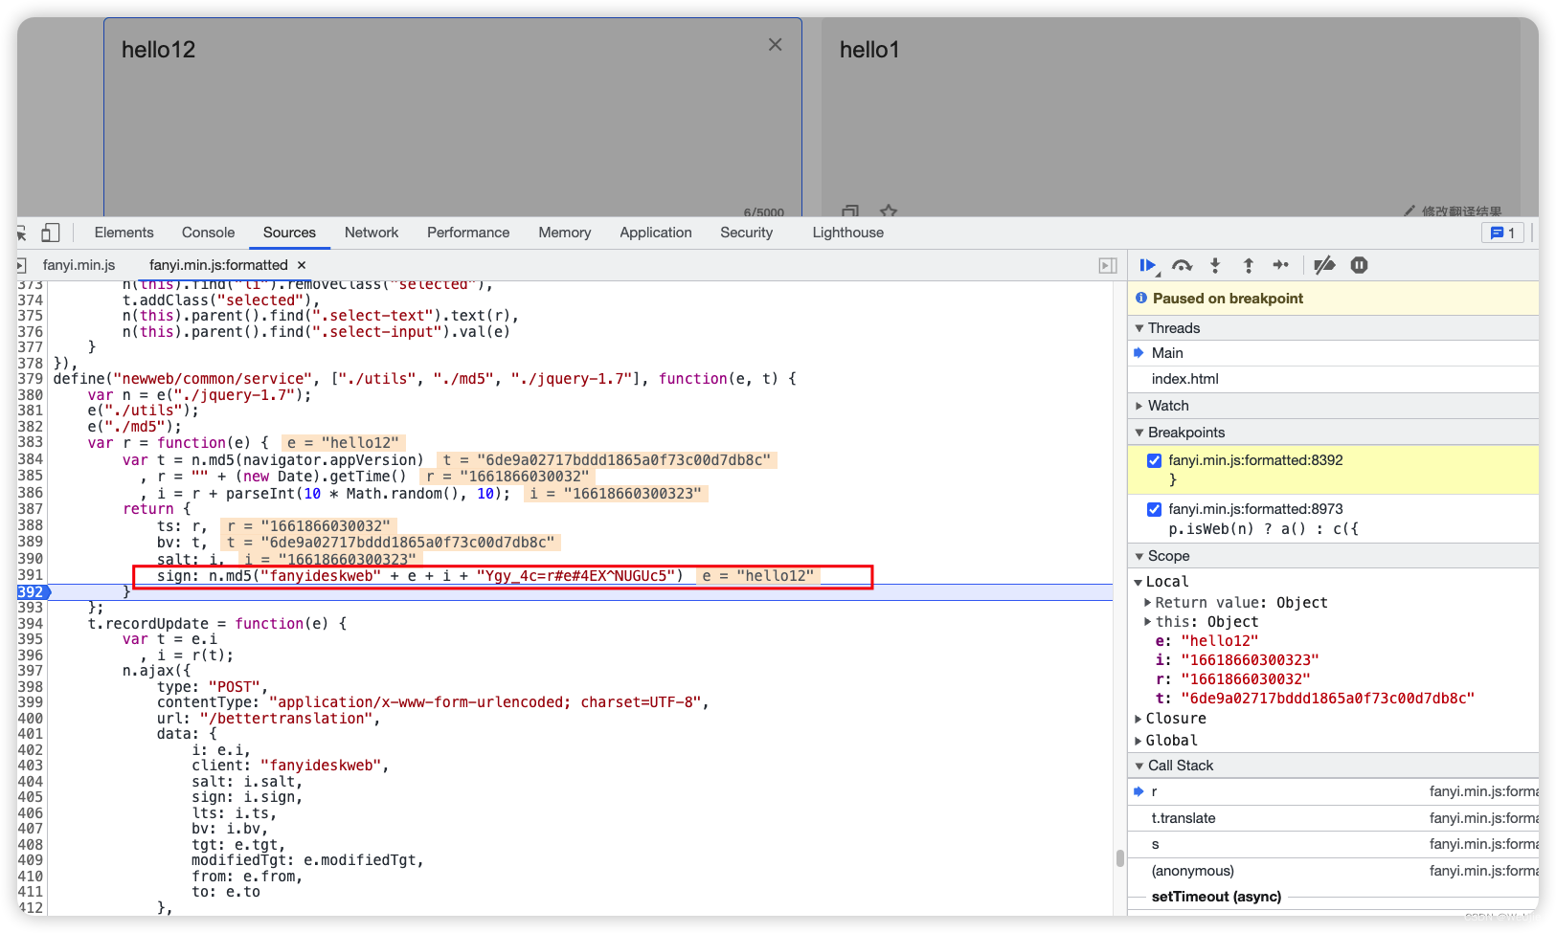Select the index.html thread
1556x933 pixels.
coord(1333,379)
